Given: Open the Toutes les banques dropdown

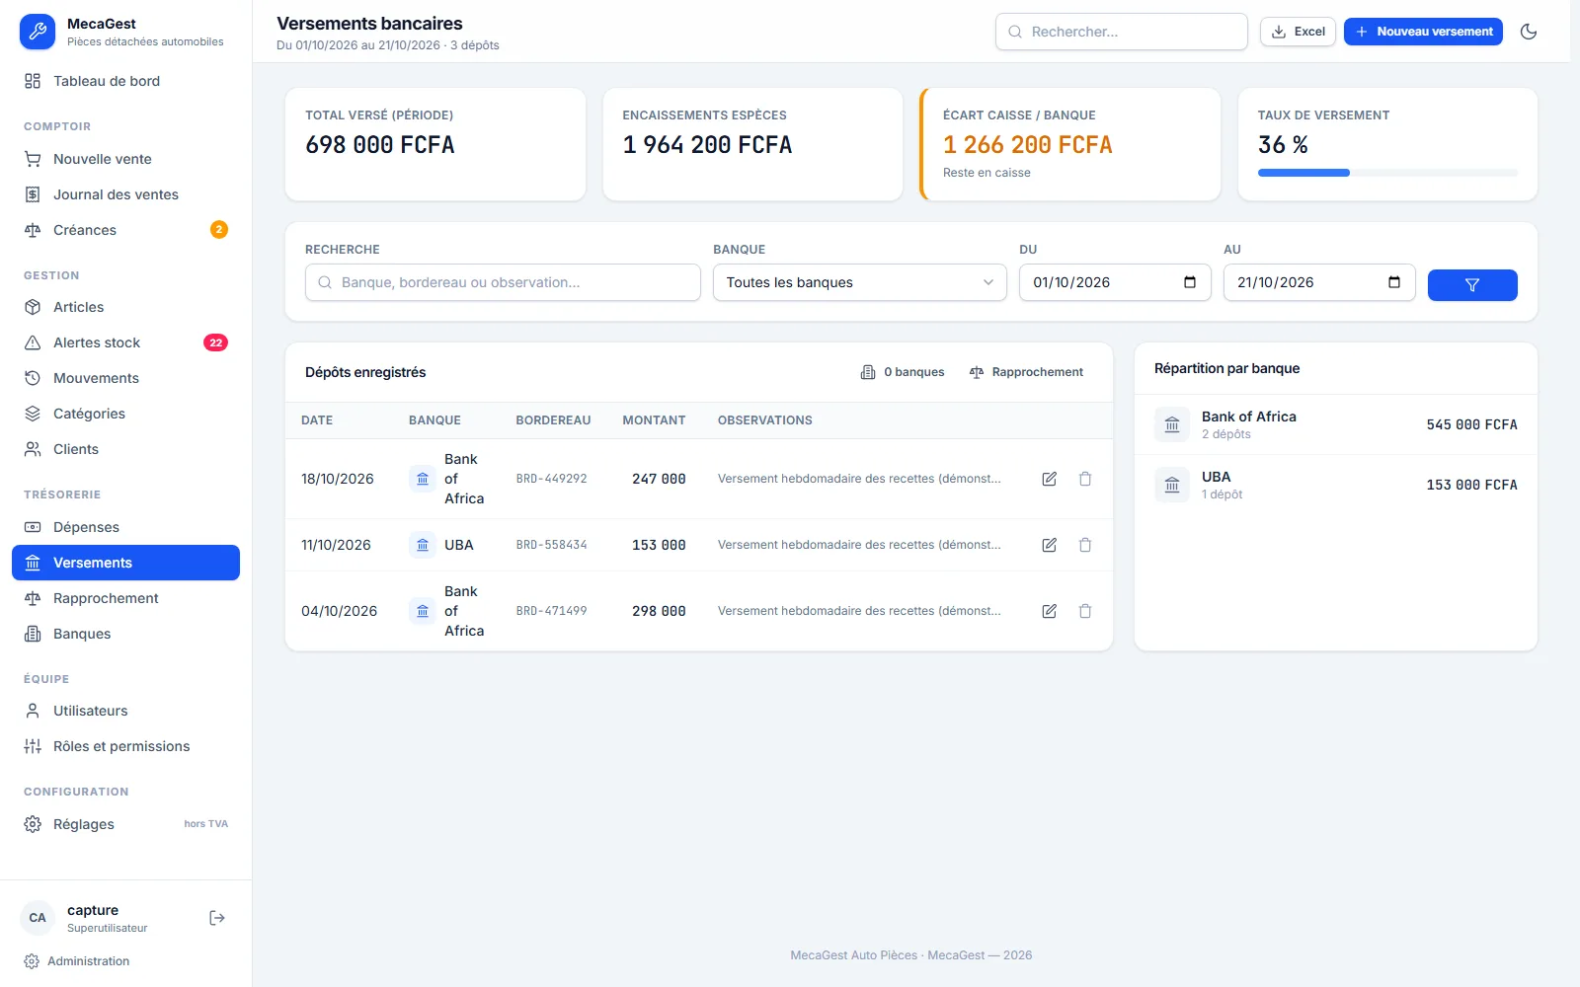Looking at the screenshot, I should [x=860, y=282].
